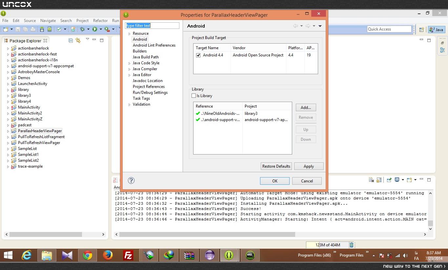Image resolution: width=448 pixels, height=270 pixels.
Task: Toggle Link with Editor in Package Explorer
Action: point(78,40)
